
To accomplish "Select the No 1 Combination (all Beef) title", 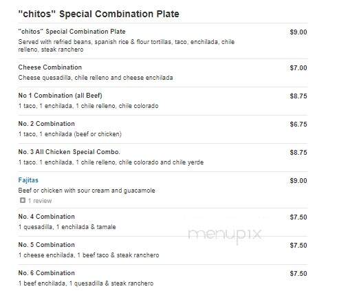I will tap(60, 96).
